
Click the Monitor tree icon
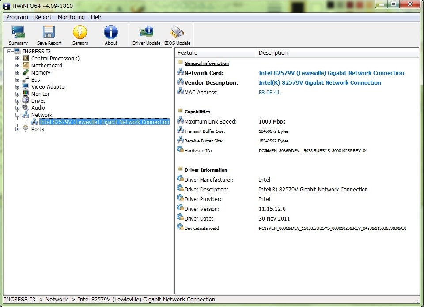tap(26, 94)
